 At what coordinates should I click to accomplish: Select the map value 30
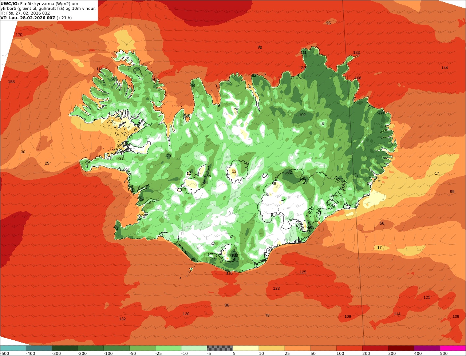coord(23,152)
